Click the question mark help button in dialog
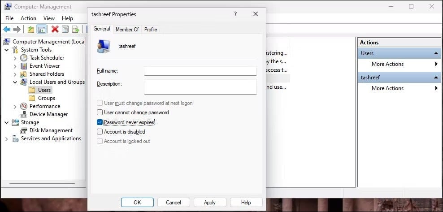This screenshot has height=212, width=443. point(235,14)
